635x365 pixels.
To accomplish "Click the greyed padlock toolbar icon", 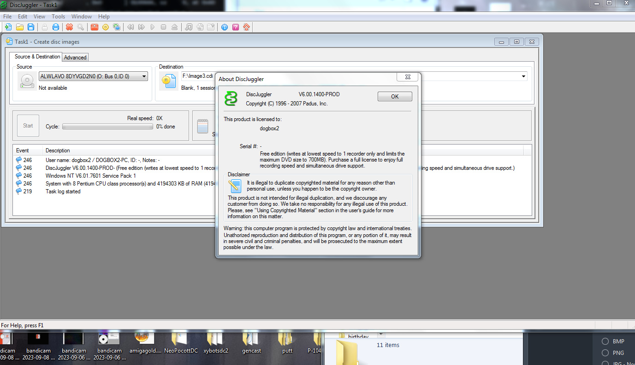I will tap(45, 27).
